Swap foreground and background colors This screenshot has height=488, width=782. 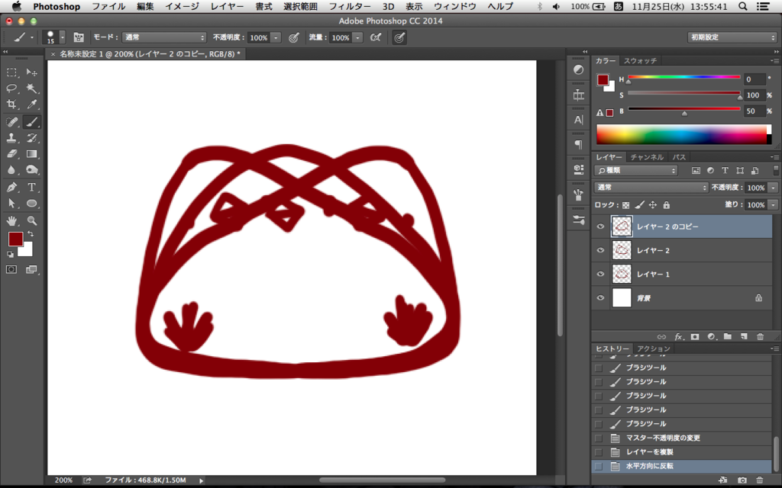[31, 233]
